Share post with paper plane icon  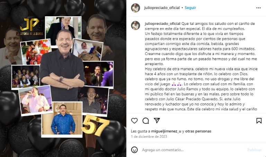[x=157, y=120]
